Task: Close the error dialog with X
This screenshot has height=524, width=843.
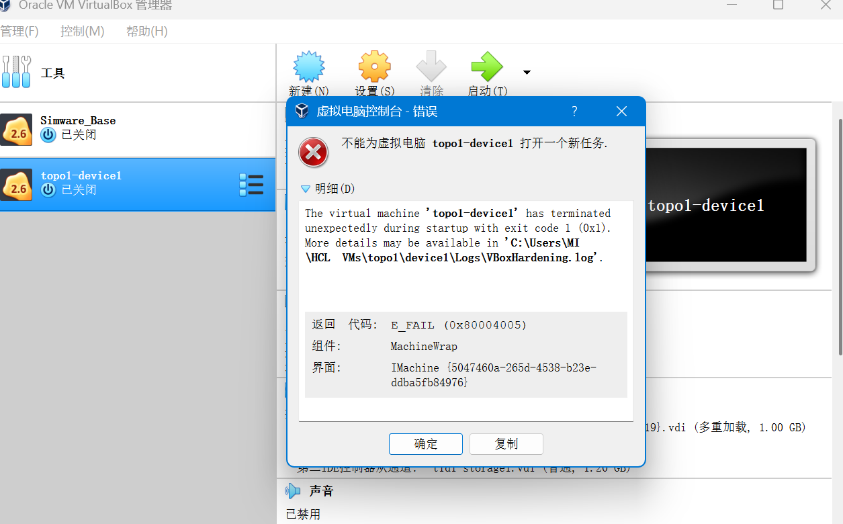Action: (x=622, y=112)
